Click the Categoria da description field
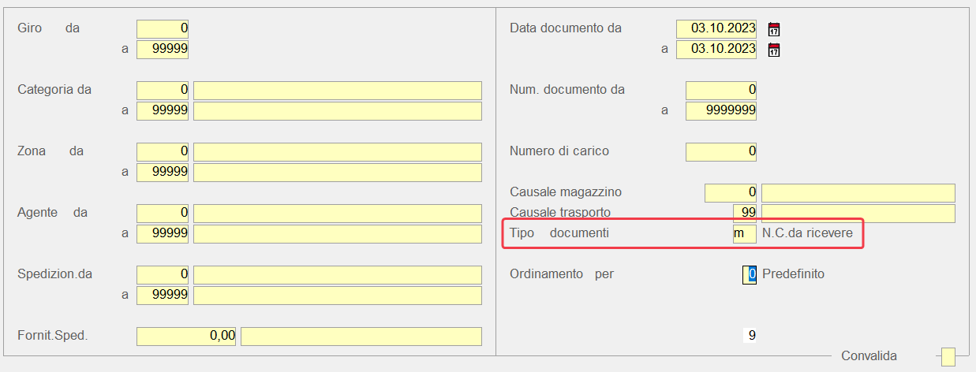Image resolution: width=976 pixels, height=372 pixels. click(337, 91)
